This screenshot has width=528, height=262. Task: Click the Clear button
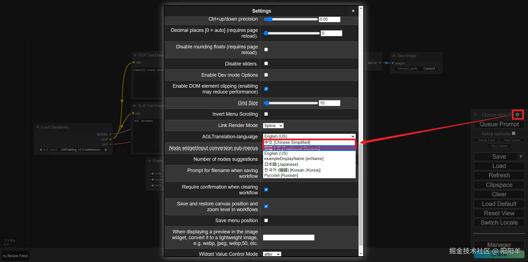(x=499, y=194)
